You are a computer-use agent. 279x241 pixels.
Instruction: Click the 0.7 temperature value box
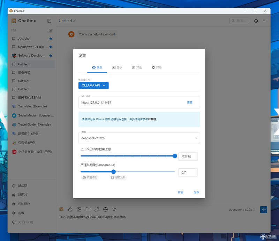pyautogui.click(x=188, y=172)
